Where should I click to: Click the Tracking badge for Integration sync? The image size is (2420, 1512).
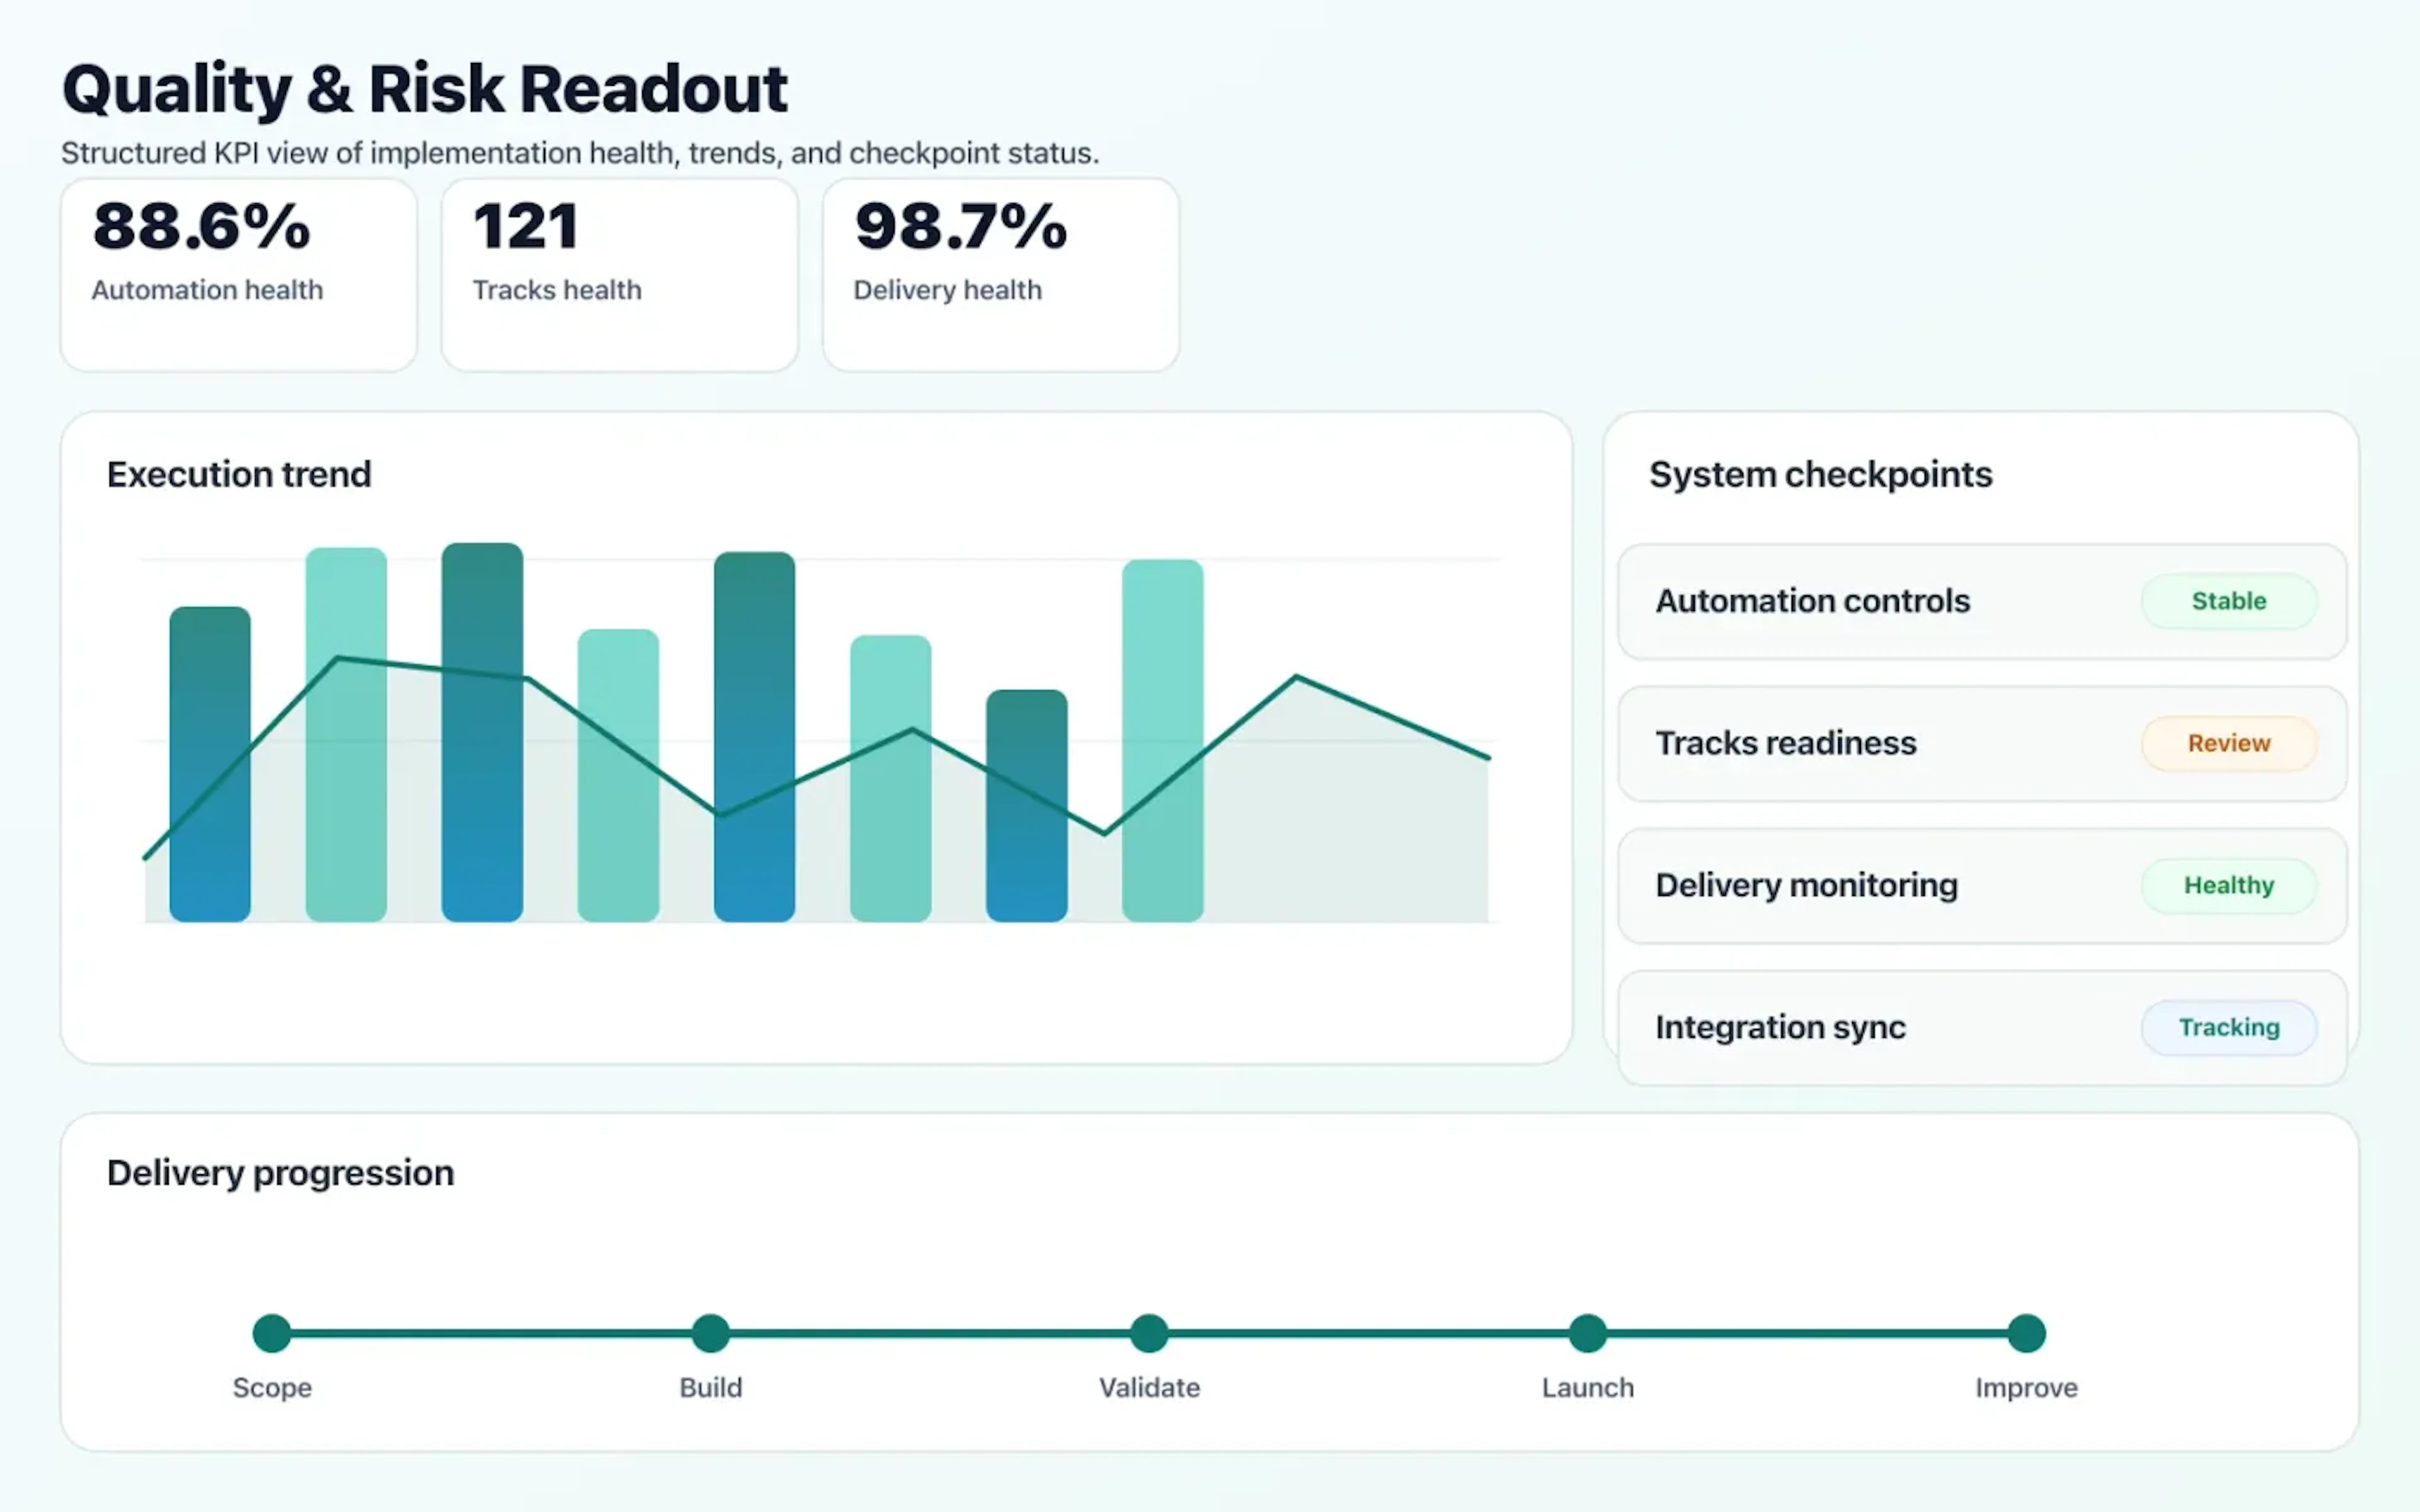click(x=2229, y=1027)
